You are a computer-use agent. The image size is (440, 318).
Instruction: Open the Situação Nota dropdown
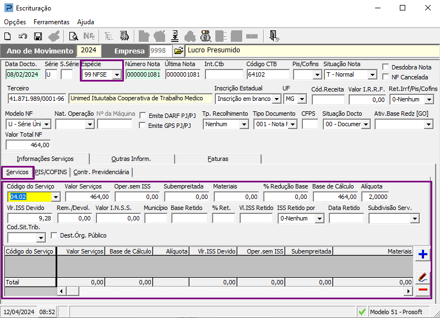coord(372,75)
